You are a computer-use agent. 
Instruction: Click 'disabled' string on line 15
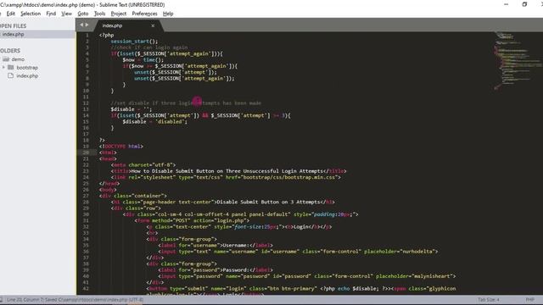171,122
